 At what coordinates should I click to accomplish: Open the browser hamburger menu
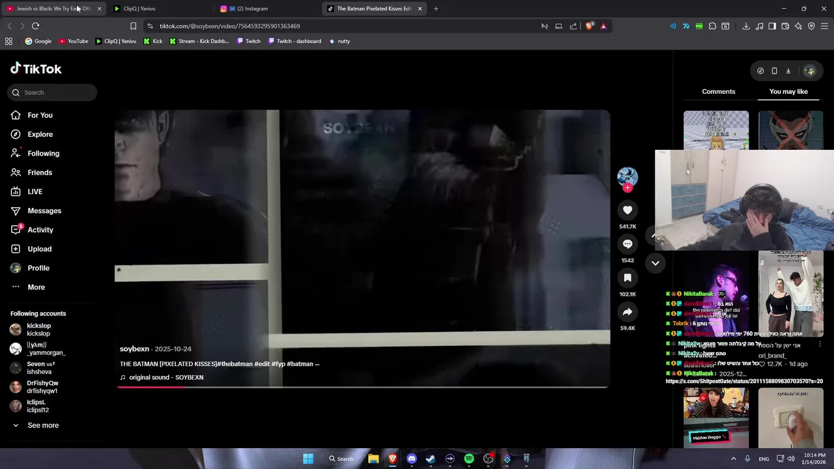(x=824, y=26)
